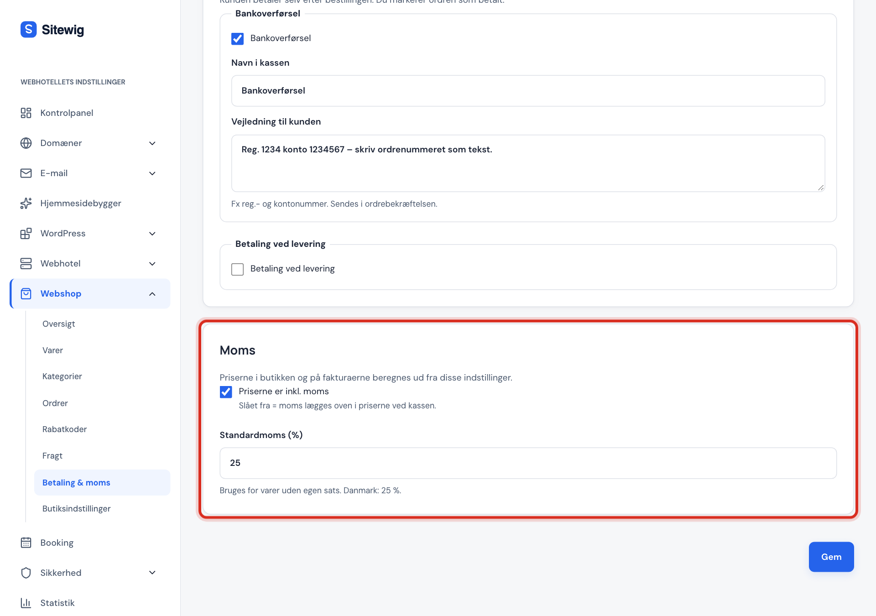The image size is (876, 616).
Task: Expand the Domæner menu chevron
Action: (x=152, y=143)
